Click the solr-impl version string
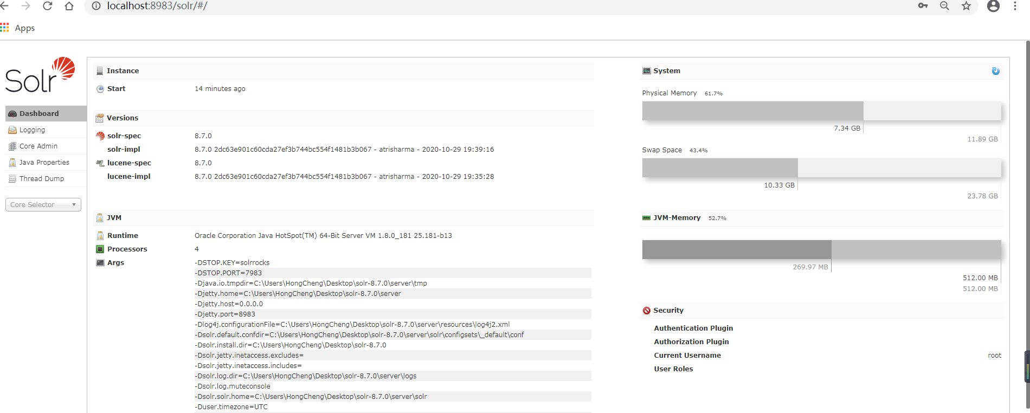 coord(344,150)
